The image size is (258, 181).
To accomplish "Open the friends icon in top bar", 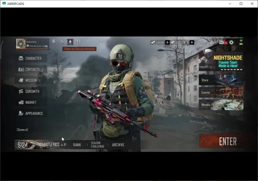I will (x=212, y=43).
